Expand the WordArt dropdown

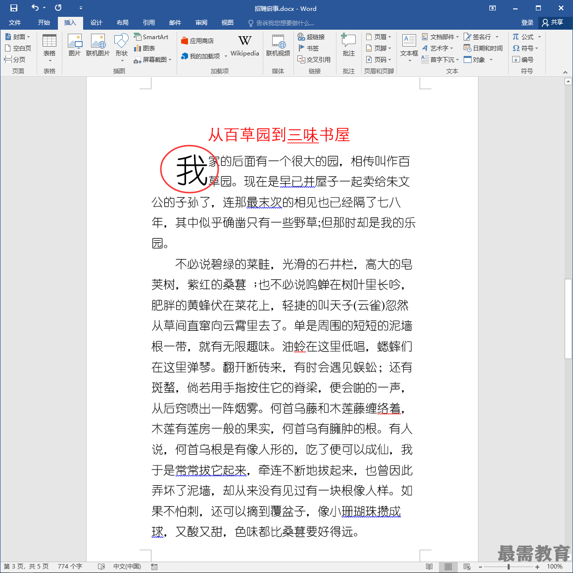[452, 48]
